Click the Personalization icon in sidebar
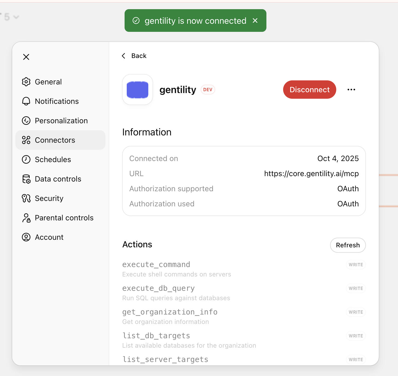This screenshot has height=376, width=398. [26, 121]
